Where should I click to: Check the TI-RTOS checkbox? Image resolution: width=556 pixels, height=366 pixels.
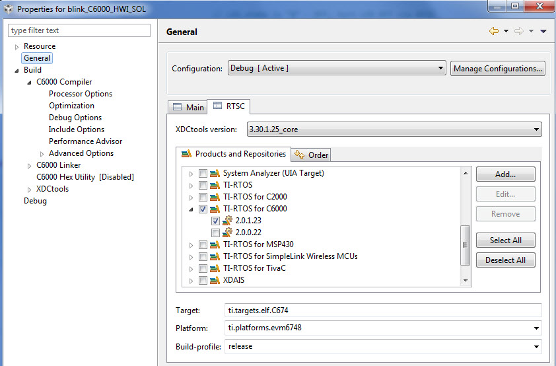(x=203, y=185)
